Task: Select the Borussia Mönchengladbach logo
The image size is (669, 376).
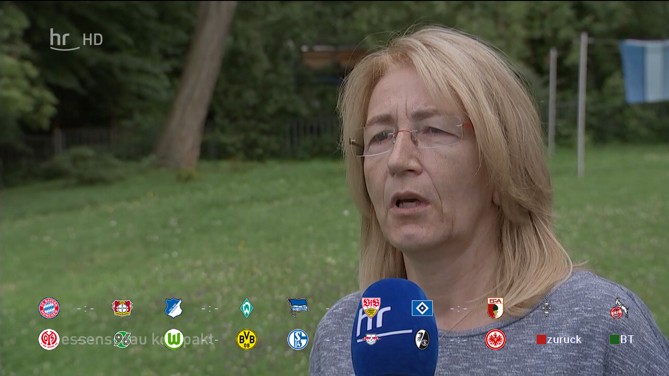Action: point(547,308)
